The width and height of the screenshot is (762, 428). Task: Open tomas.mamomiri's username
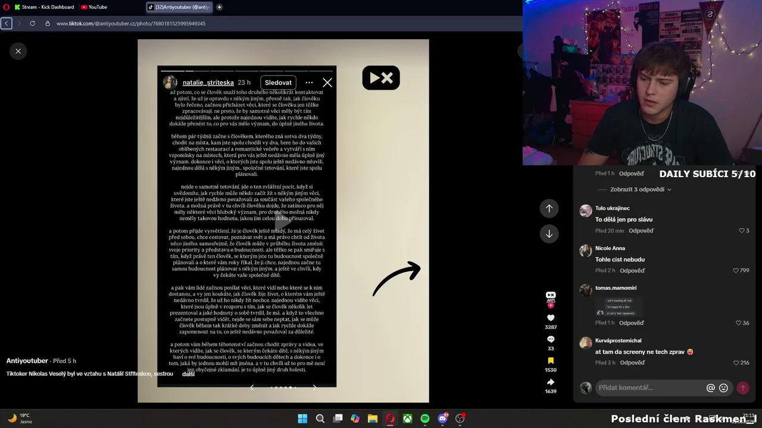616,288
